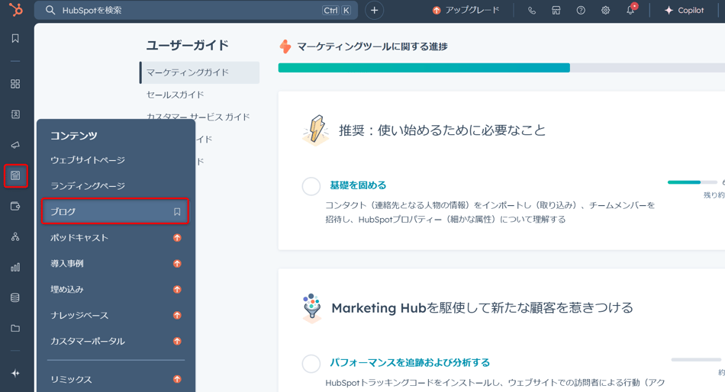Image resolution: width=725 pixels, height=392 pixels.
Task: Click upgrade arrow beside リミックス
Action: tap(177, 379)
